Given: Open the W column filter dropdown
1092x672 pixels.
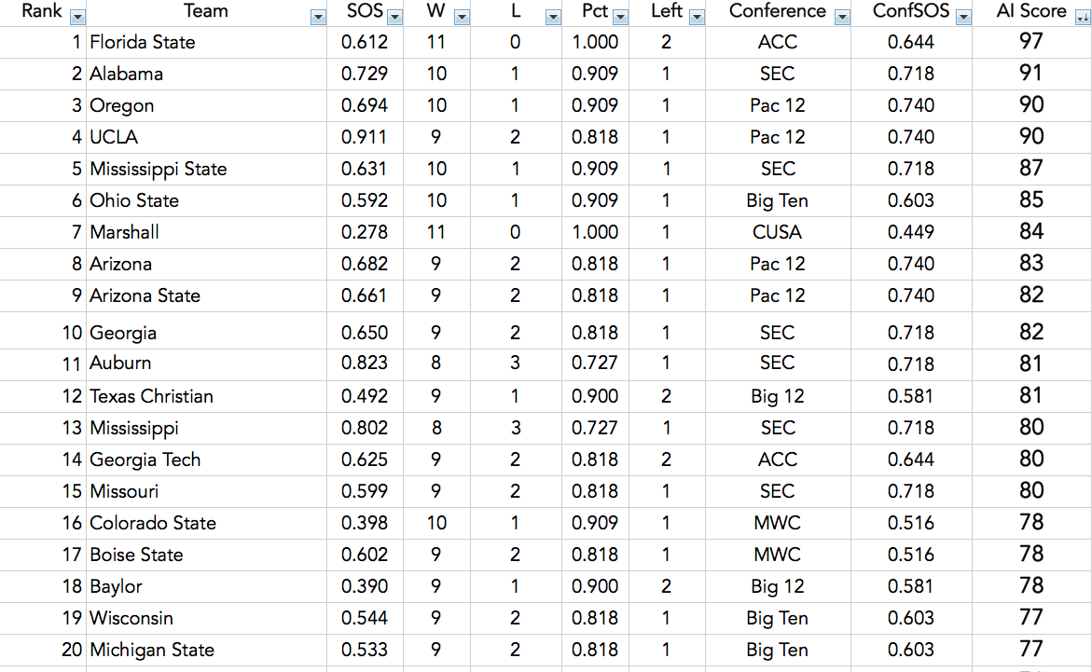Looking at the screenshot, I should click(x=462, y=18).
